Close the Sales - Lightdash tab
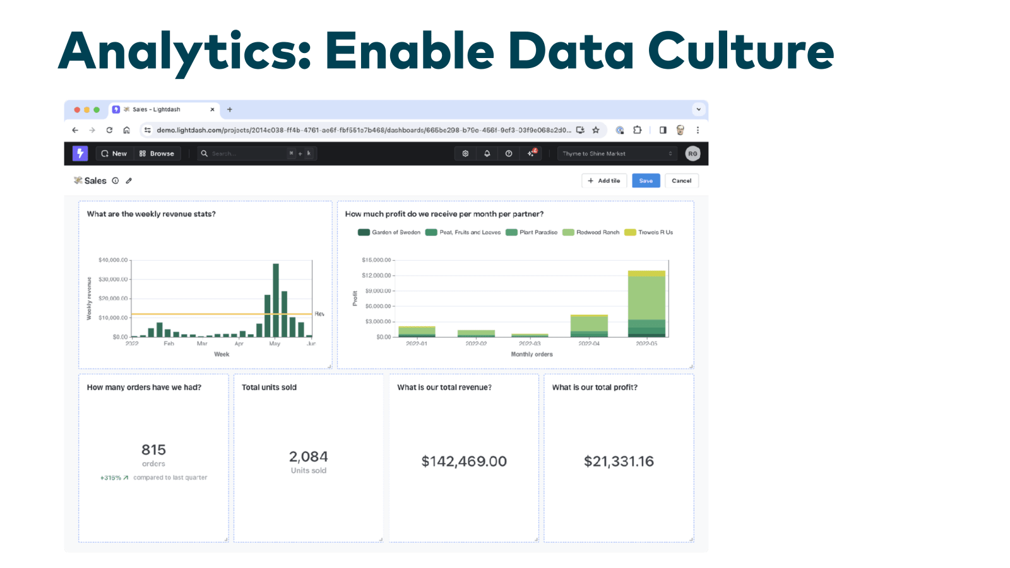This screenshot has height=568, width=1010. [212, 109]
